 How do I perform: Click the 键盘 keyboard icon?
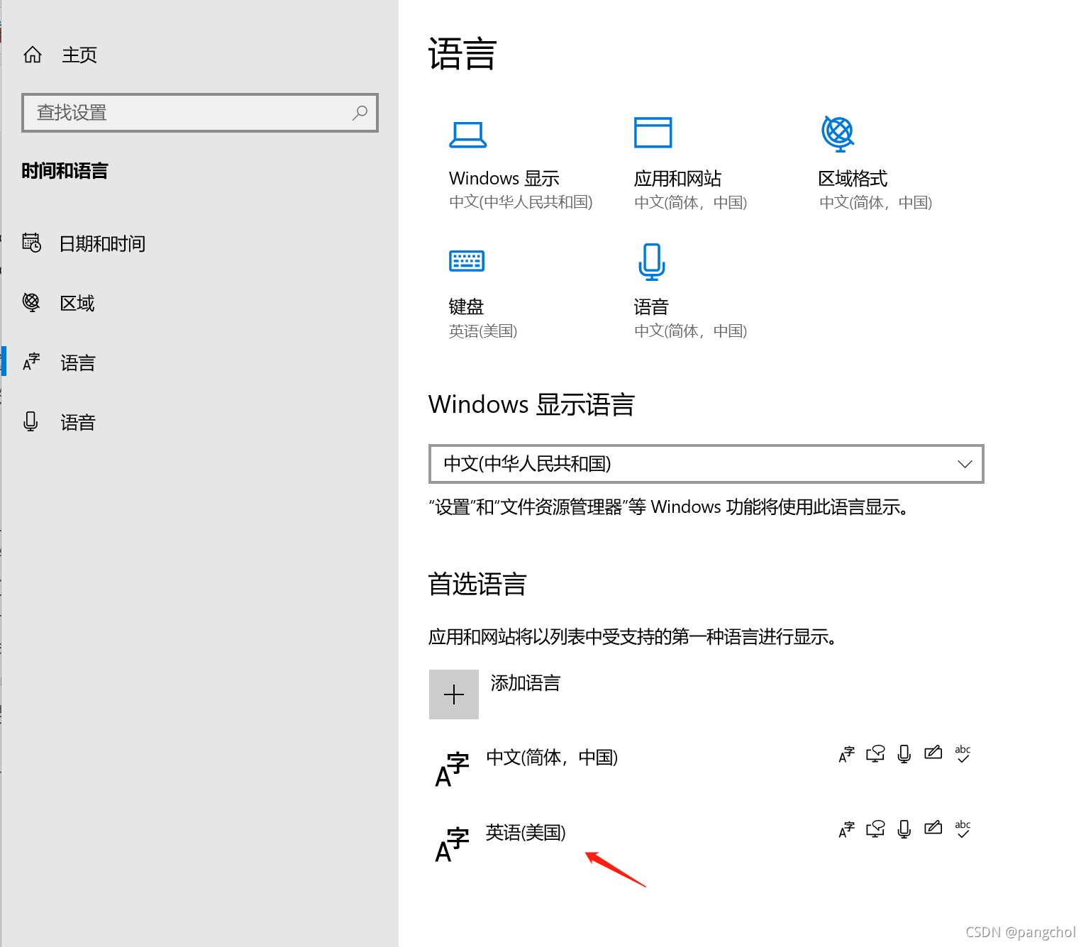pos(466,261)
